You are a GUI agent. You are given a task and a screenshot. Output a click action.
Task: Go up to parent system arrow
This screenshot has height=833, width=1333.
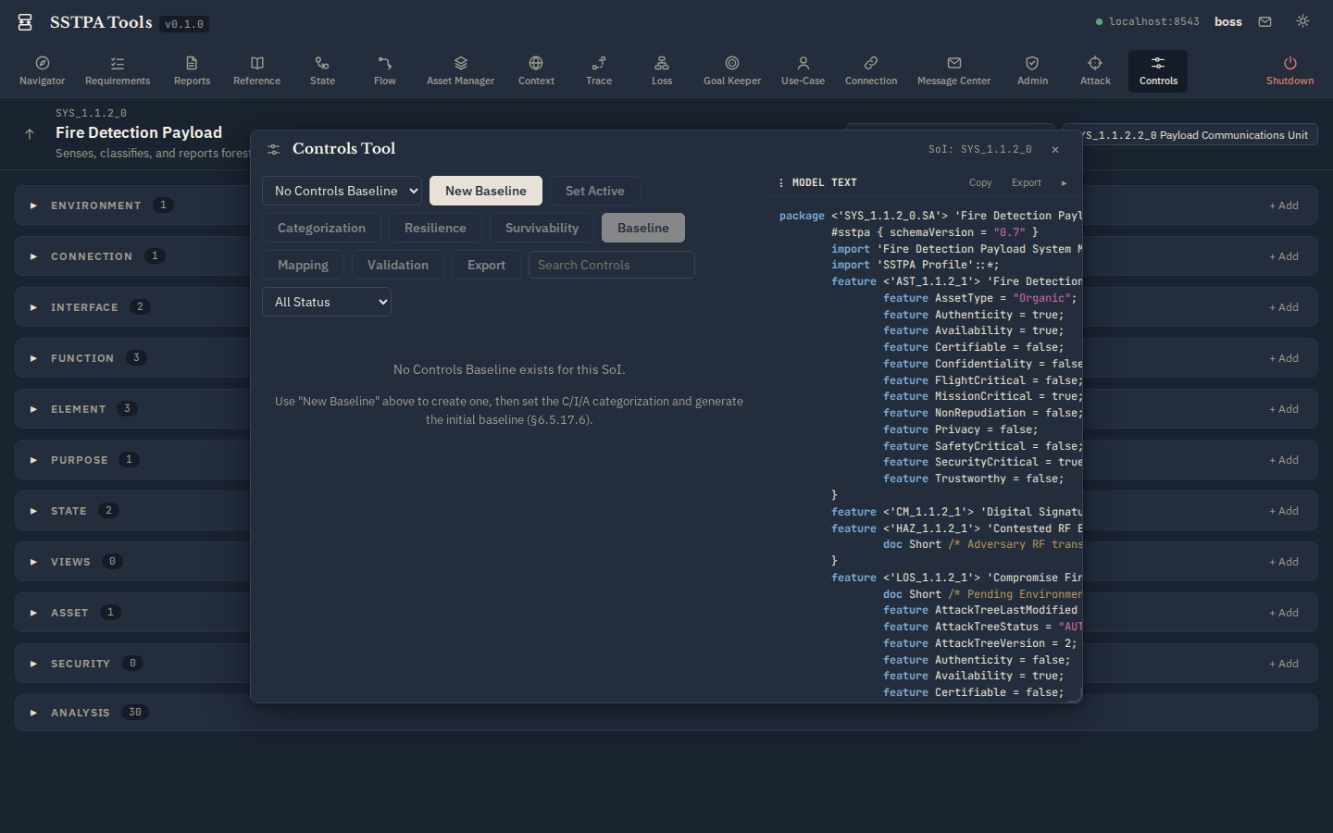pos(30,133)
